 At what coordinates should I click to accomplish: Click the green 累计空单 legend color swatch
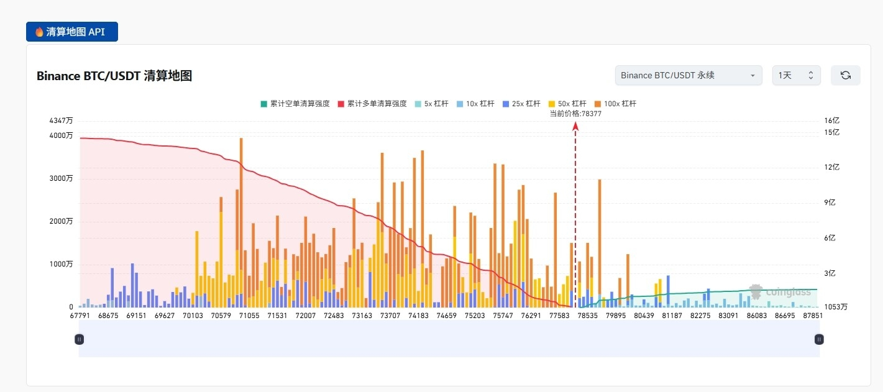click(x=264, y=104)
